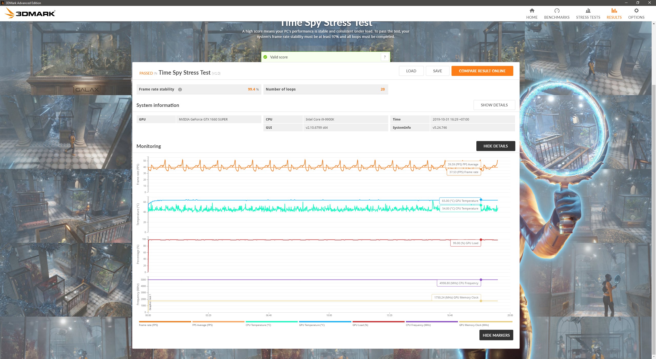Open Benchmarks gauge icon
The image size is (656, 359).
(557, 11)
